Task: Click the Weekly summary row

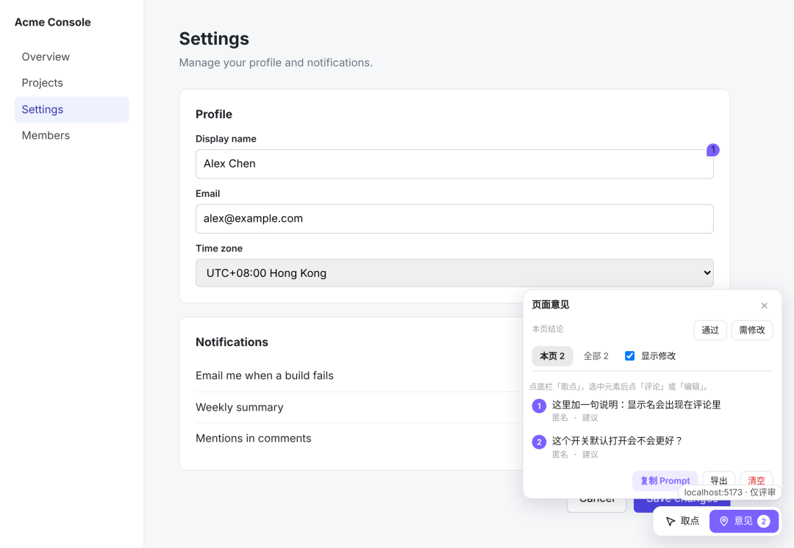Action: (x=360, y=408)
